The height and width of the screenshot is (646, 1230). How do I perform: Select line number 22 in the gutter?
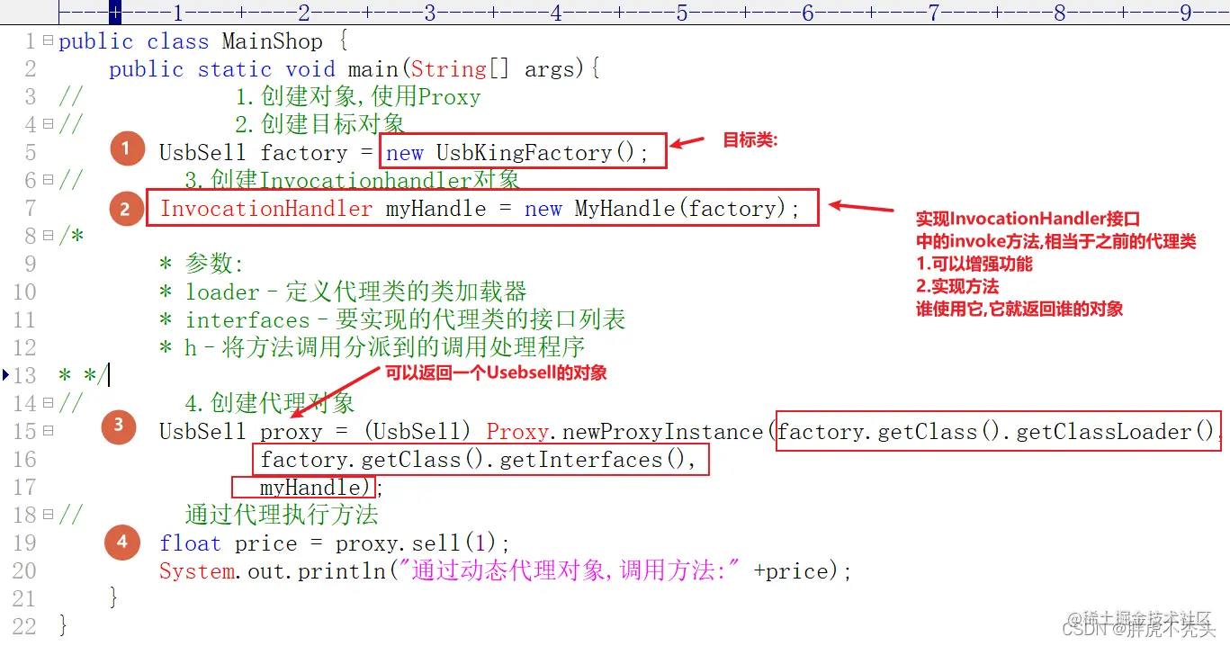point(24,627)
